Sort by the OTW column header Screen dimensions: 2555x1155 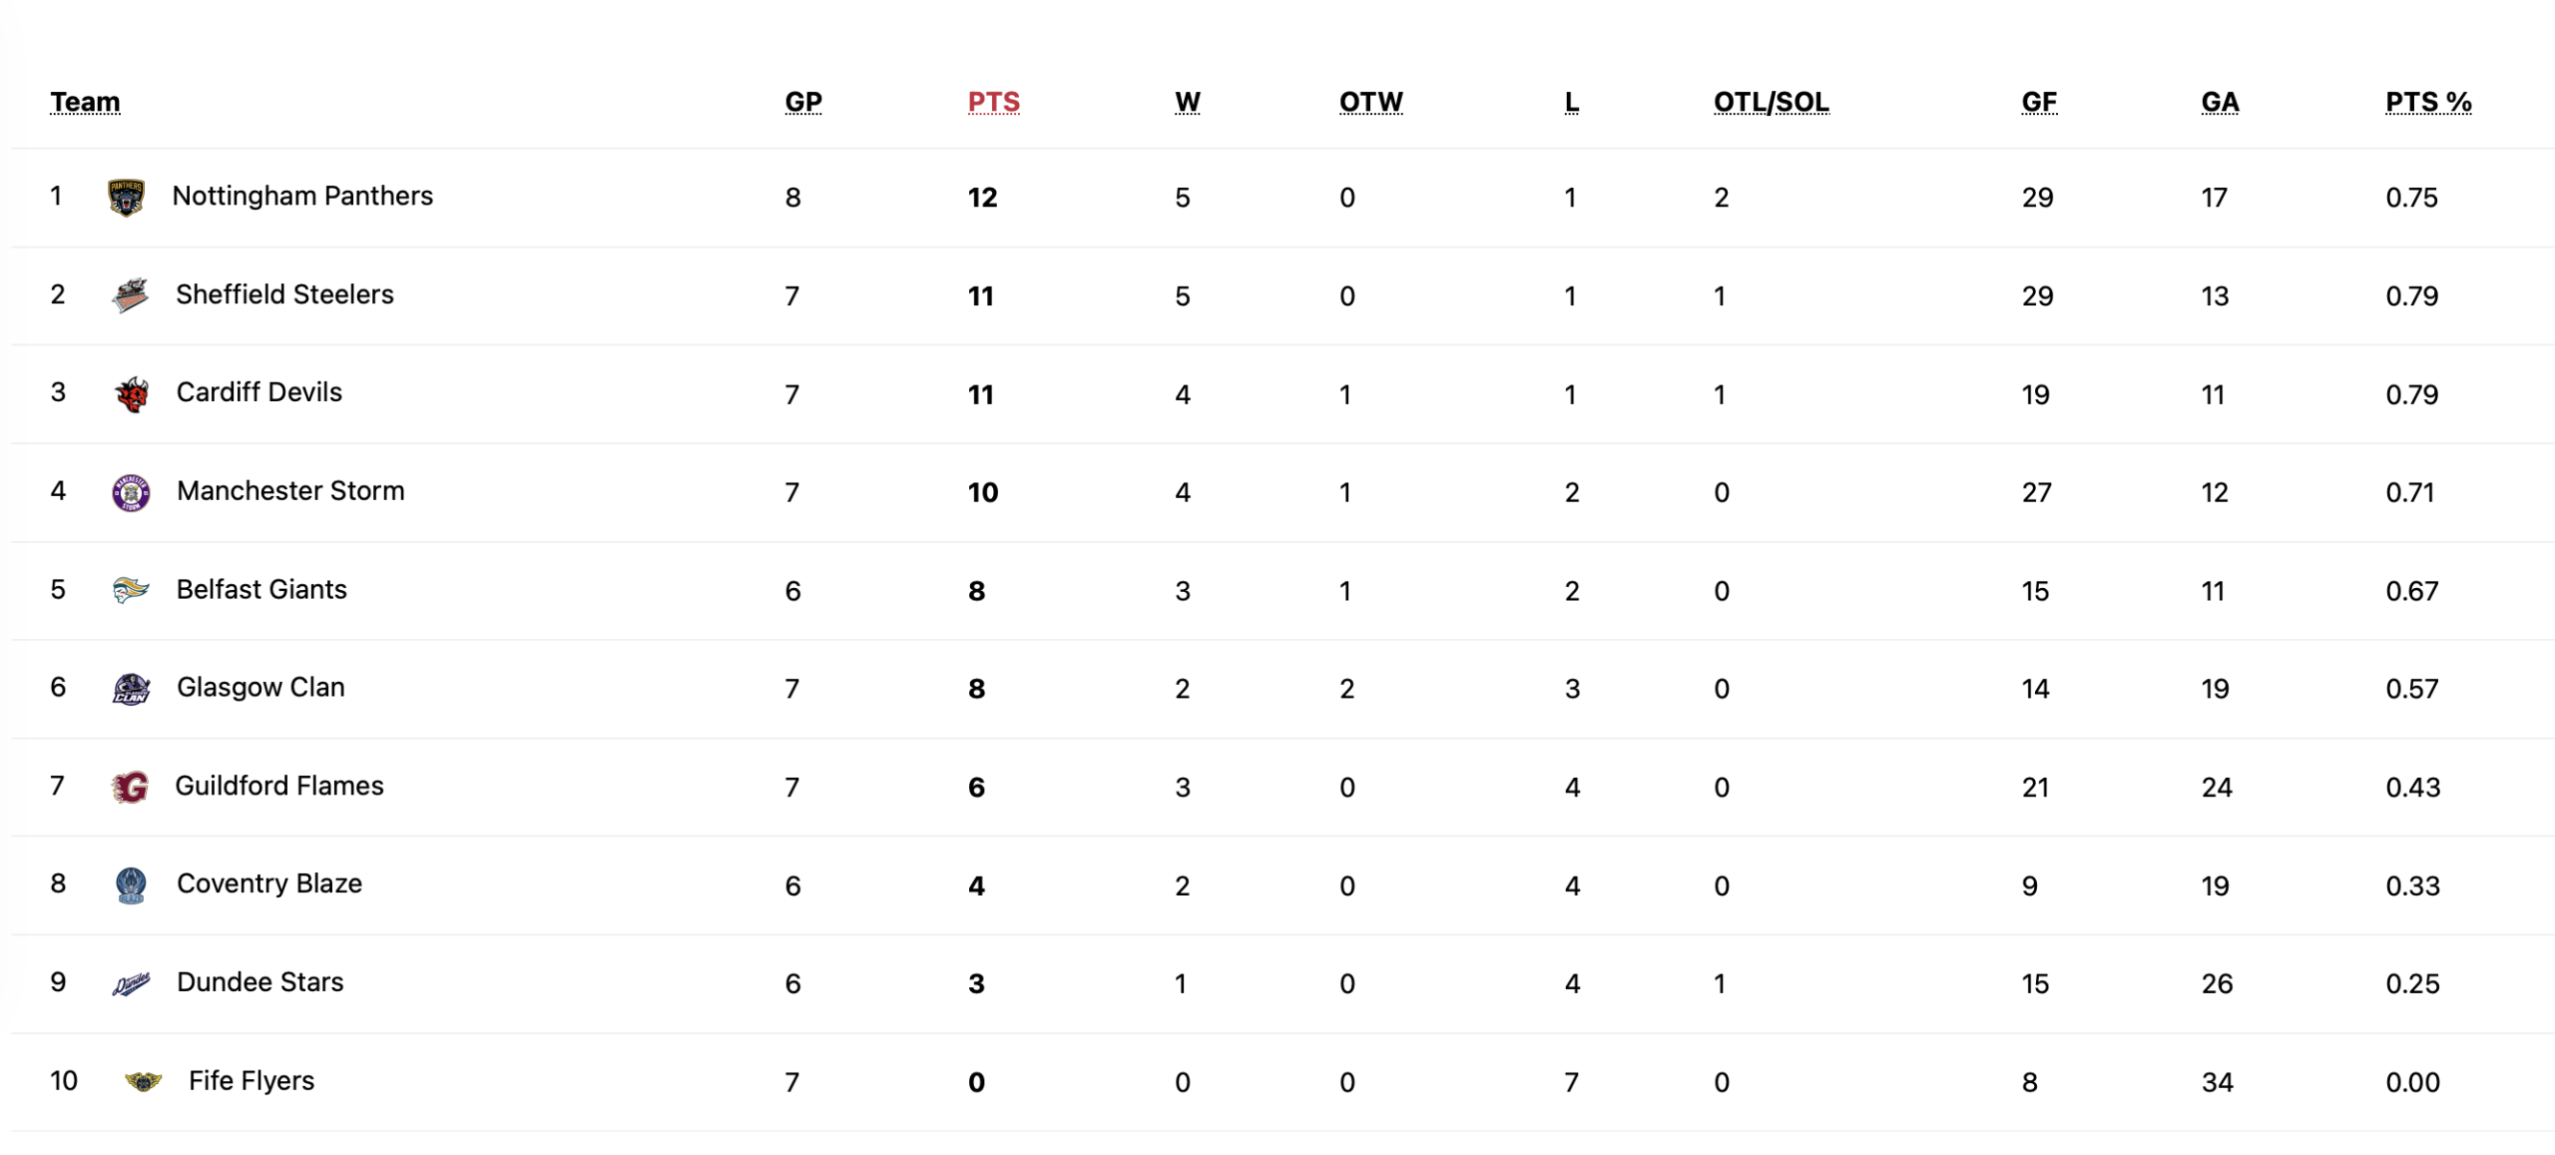[x=1369, y=102]
